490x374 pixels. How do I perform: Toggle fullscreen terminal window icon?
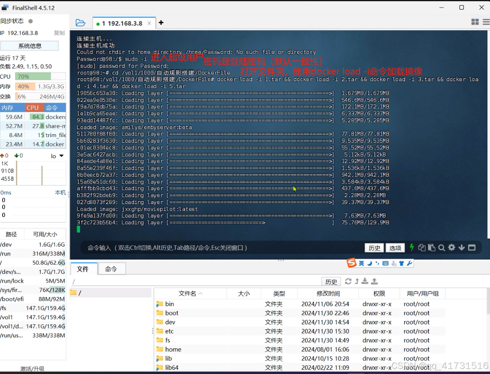(x=472, y=248)
